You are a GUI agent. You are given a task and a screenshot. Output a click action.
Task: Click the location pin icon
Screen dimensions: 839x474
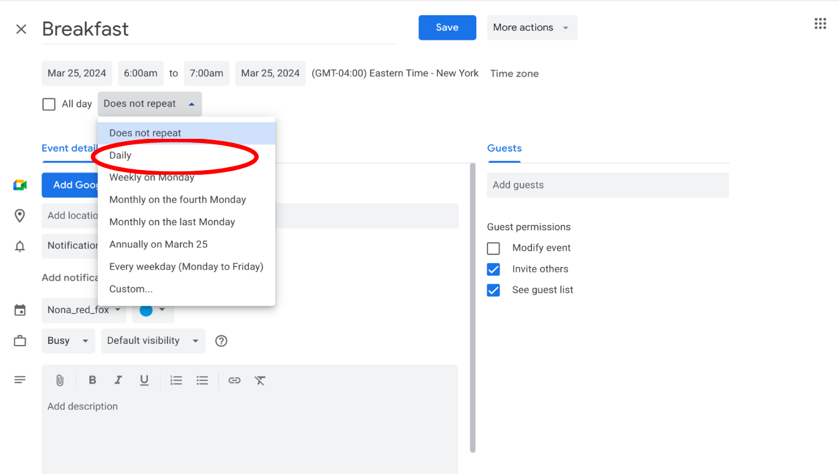point(20,215)
